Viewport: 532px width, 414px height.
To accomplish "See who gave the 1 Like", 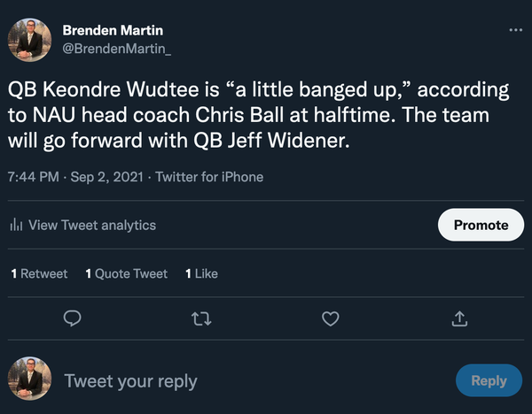I will click(x=201, y=273).
